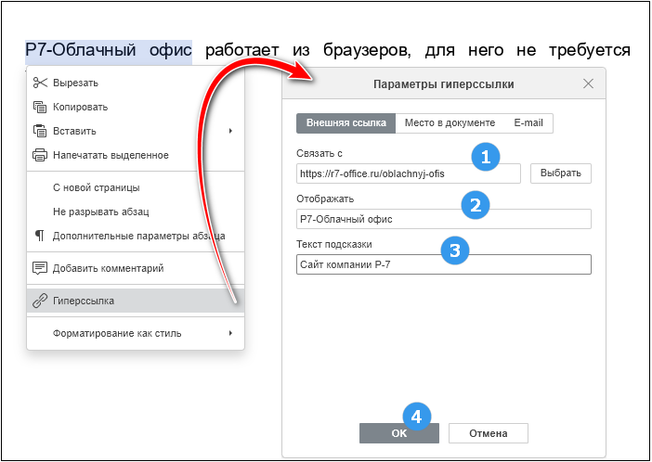Click the Copy icon in context menu
652x462 pixels.
(x=40, y=107)
